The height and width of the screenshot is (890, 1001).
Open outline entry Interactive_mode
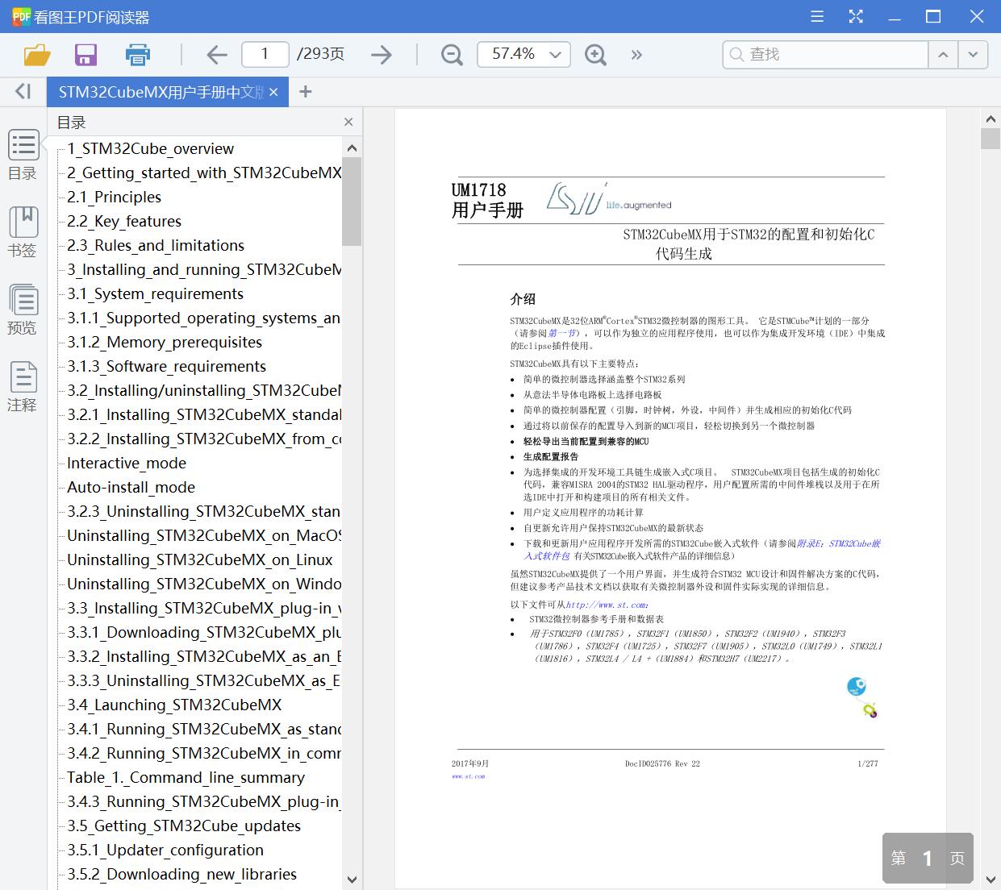[127, 463]
